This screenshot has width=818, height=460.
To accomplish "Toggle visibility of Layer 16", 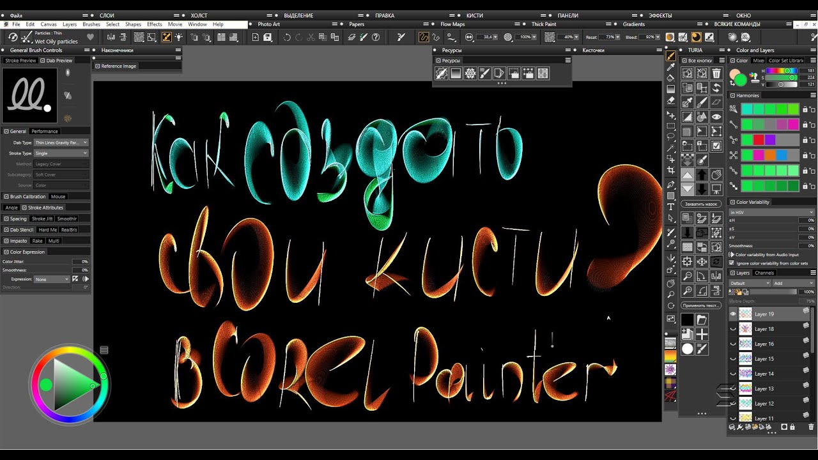I will coord(733,344).
